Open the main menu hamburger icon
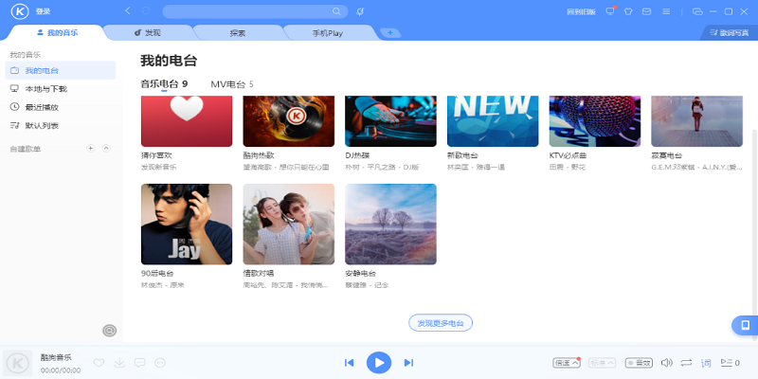 click(666, 11)
